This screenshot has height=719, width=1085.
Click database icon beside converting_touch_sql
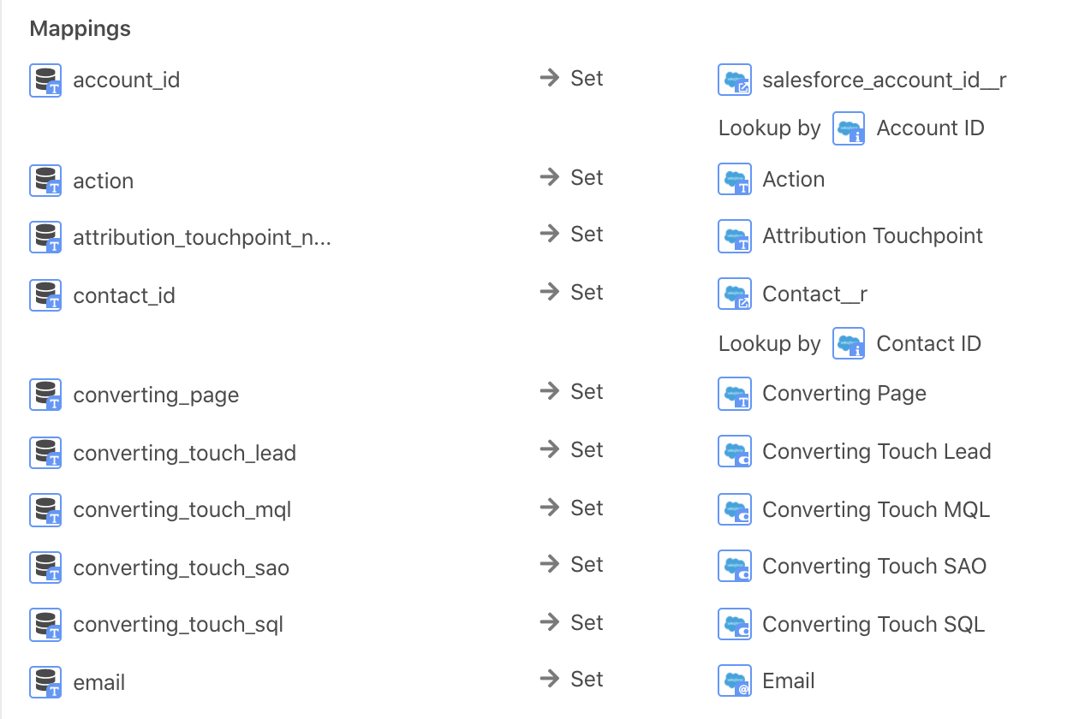[45, 624]
